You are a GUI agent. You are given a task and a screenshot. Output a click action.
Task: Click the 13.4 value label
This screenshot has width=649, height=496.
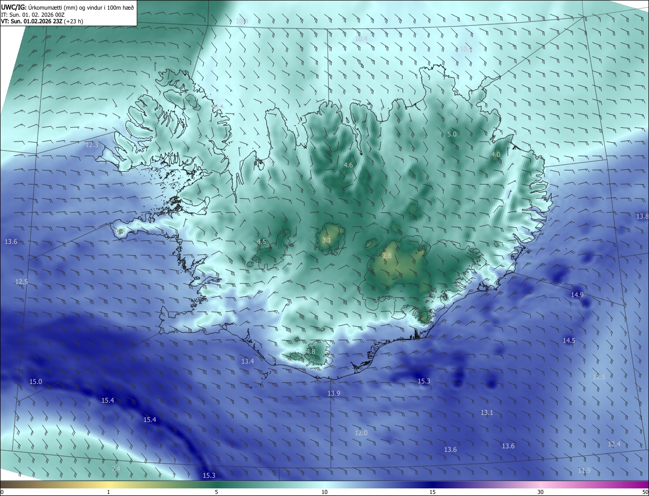(247, 361)
